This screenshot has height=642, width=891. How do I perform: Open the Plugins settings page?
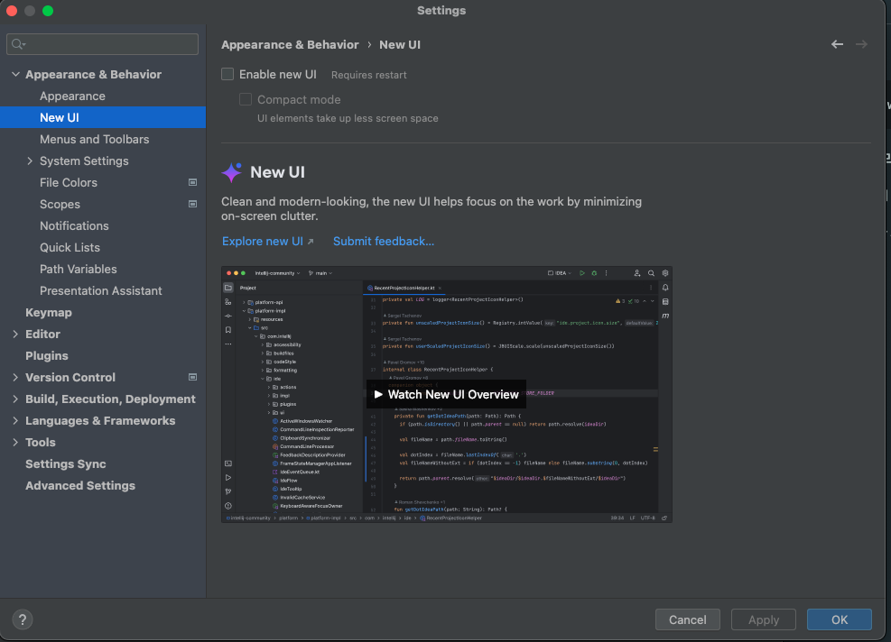pyautogui.click(x=47, y=356)
